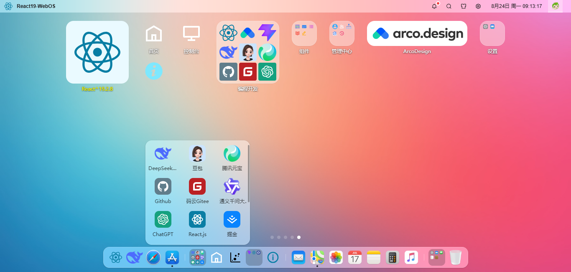Screen dimensions: 571x272
Task: Click the home house icon in dock
Action: point(217,257)
